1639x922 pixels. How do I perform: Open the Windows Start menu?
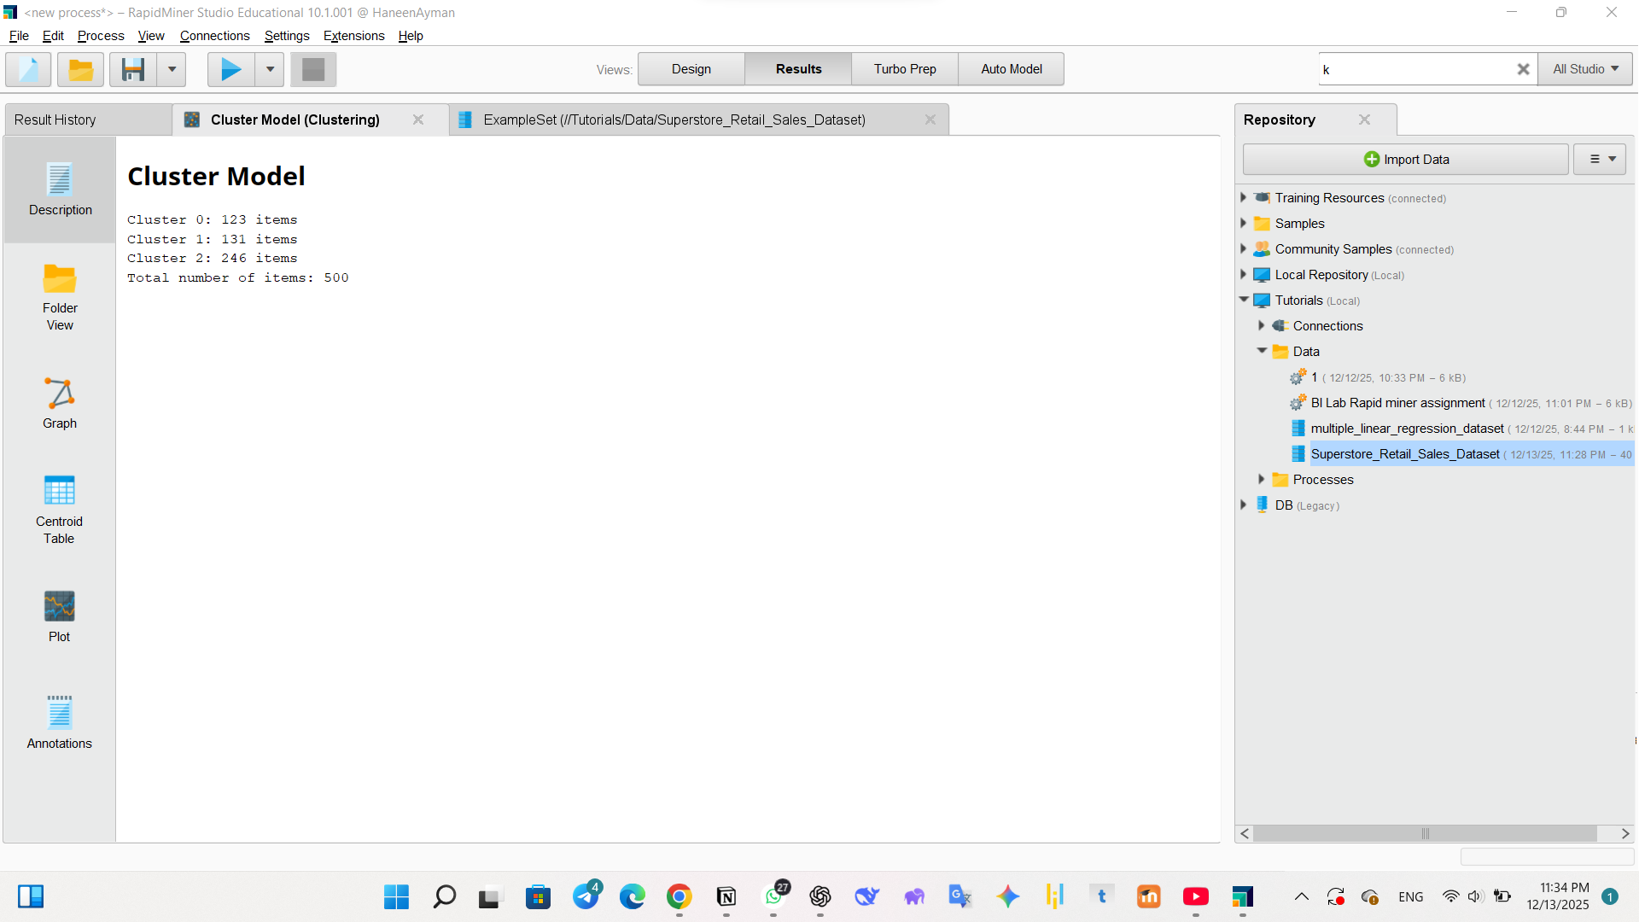[396, 896]
